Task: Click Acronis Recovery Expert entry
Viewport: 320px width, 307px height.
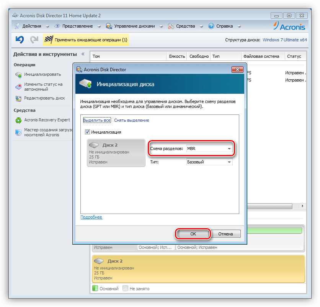Action: point(47,120)
